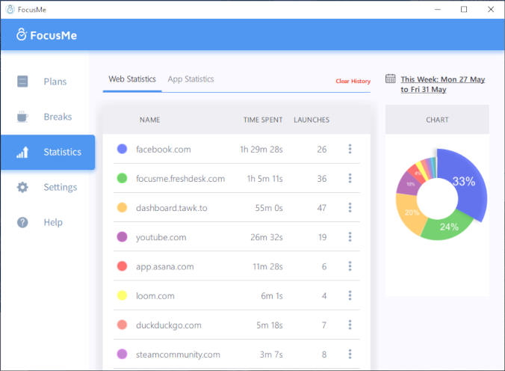Click the 1h 5m 11s time value
This screenshot has width=505, height=371.
[x=264, y=179]
